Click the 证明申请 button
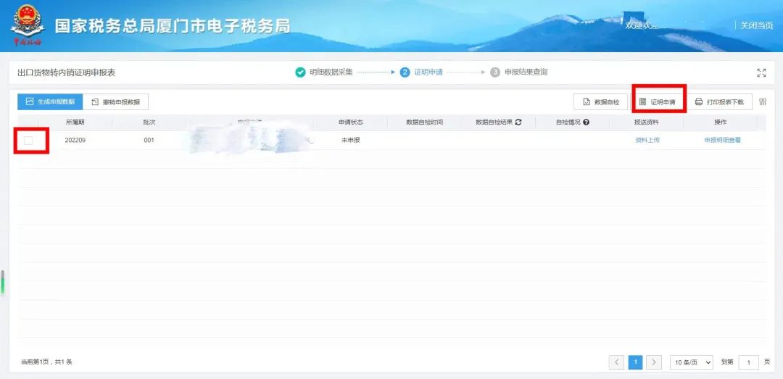The width and height of the screenshot is (783, 379). tap(657, 102)
